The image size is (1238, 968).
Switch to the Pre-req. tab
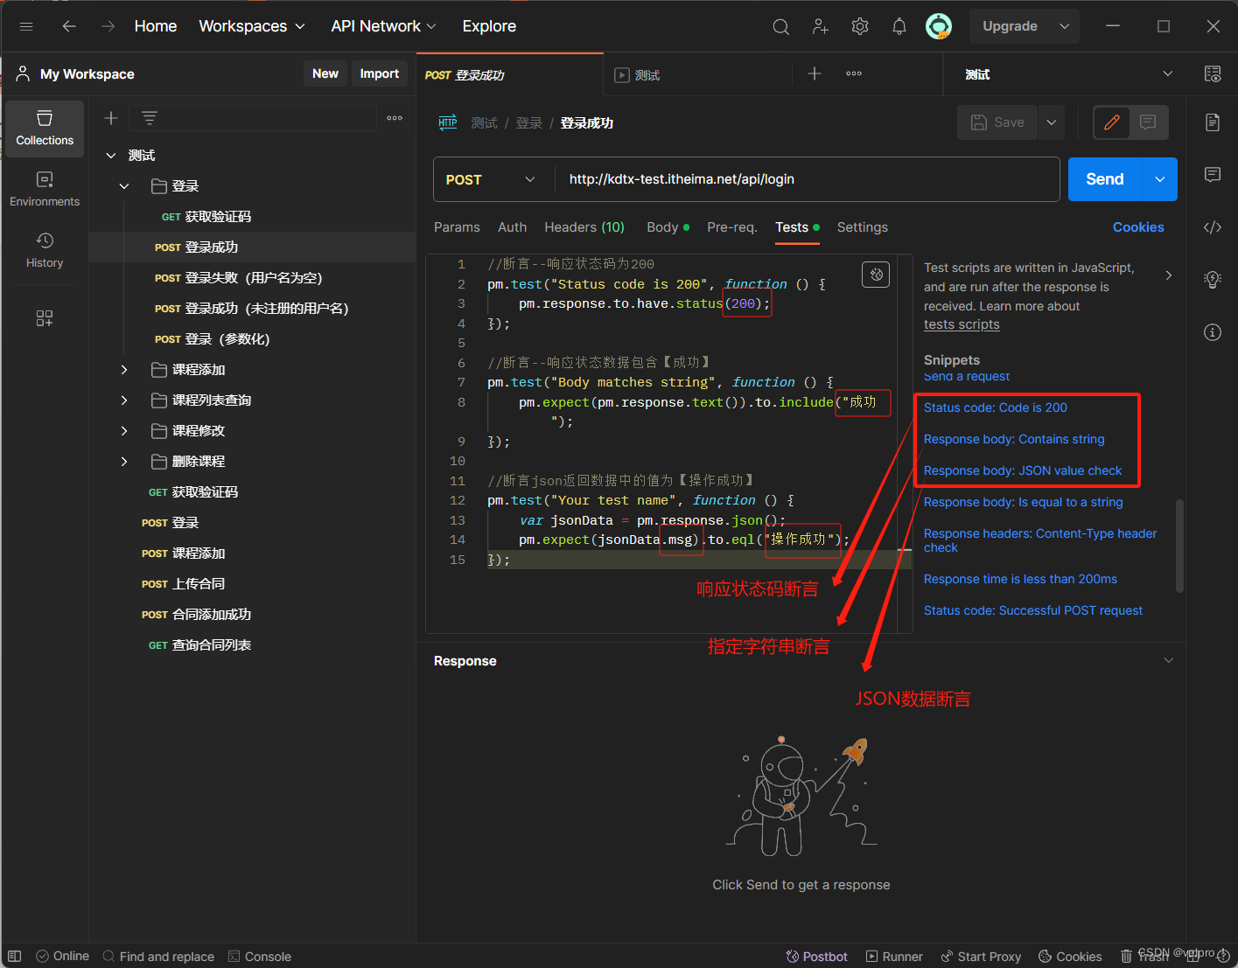tap(732, 227)
